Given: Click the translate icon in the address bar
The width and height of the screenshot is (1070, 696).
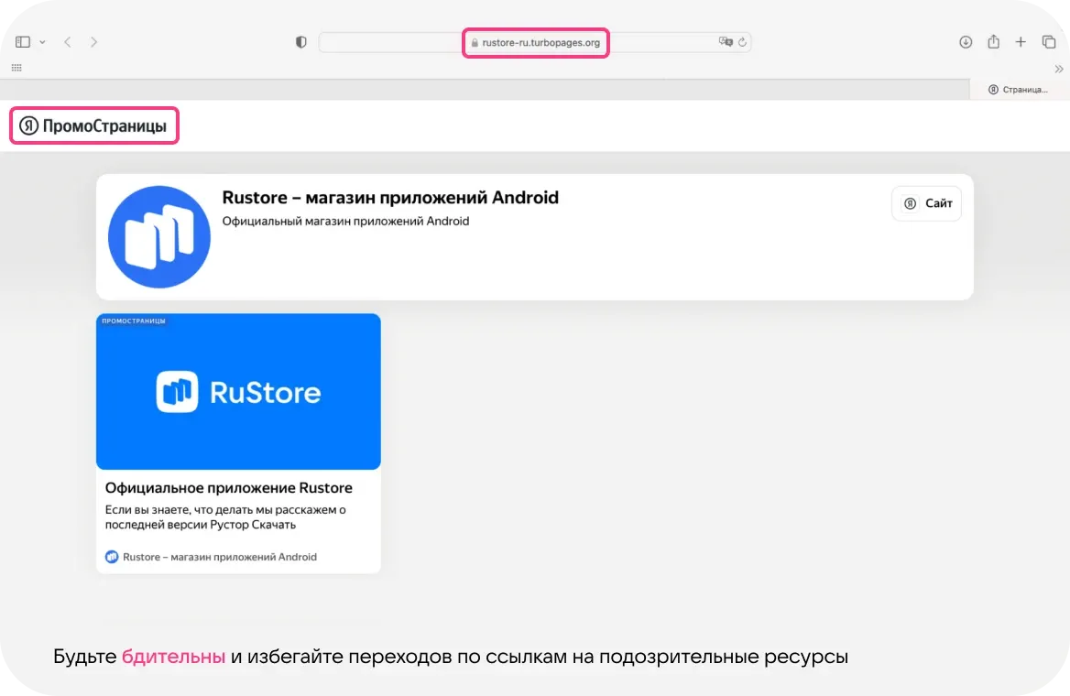Looking at the screenshot, I should tap(726, 41).
